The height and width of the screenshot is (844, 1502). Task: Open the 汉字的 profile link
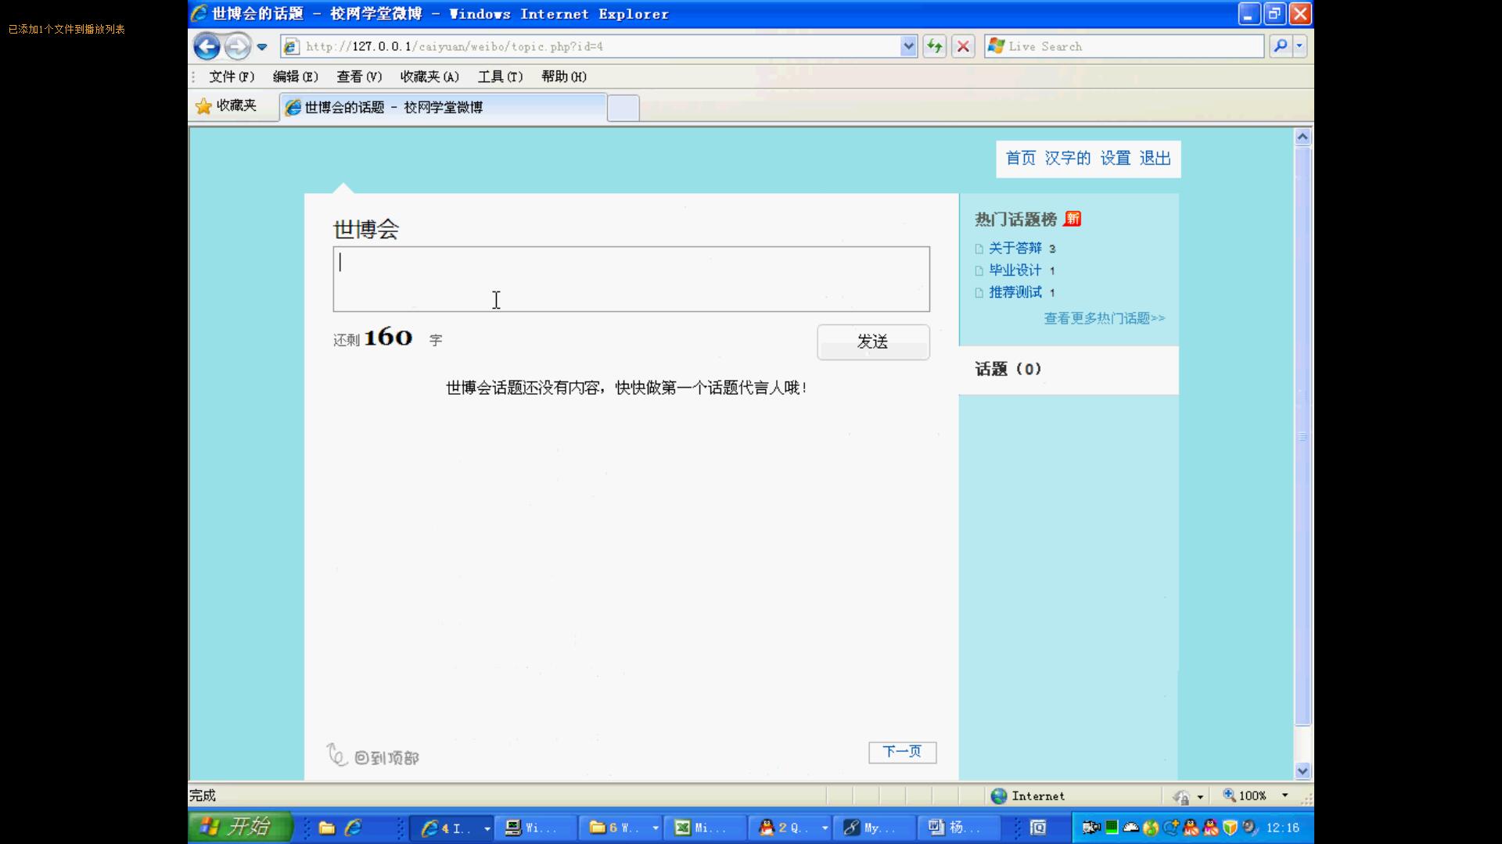[x=1067, y=159]
